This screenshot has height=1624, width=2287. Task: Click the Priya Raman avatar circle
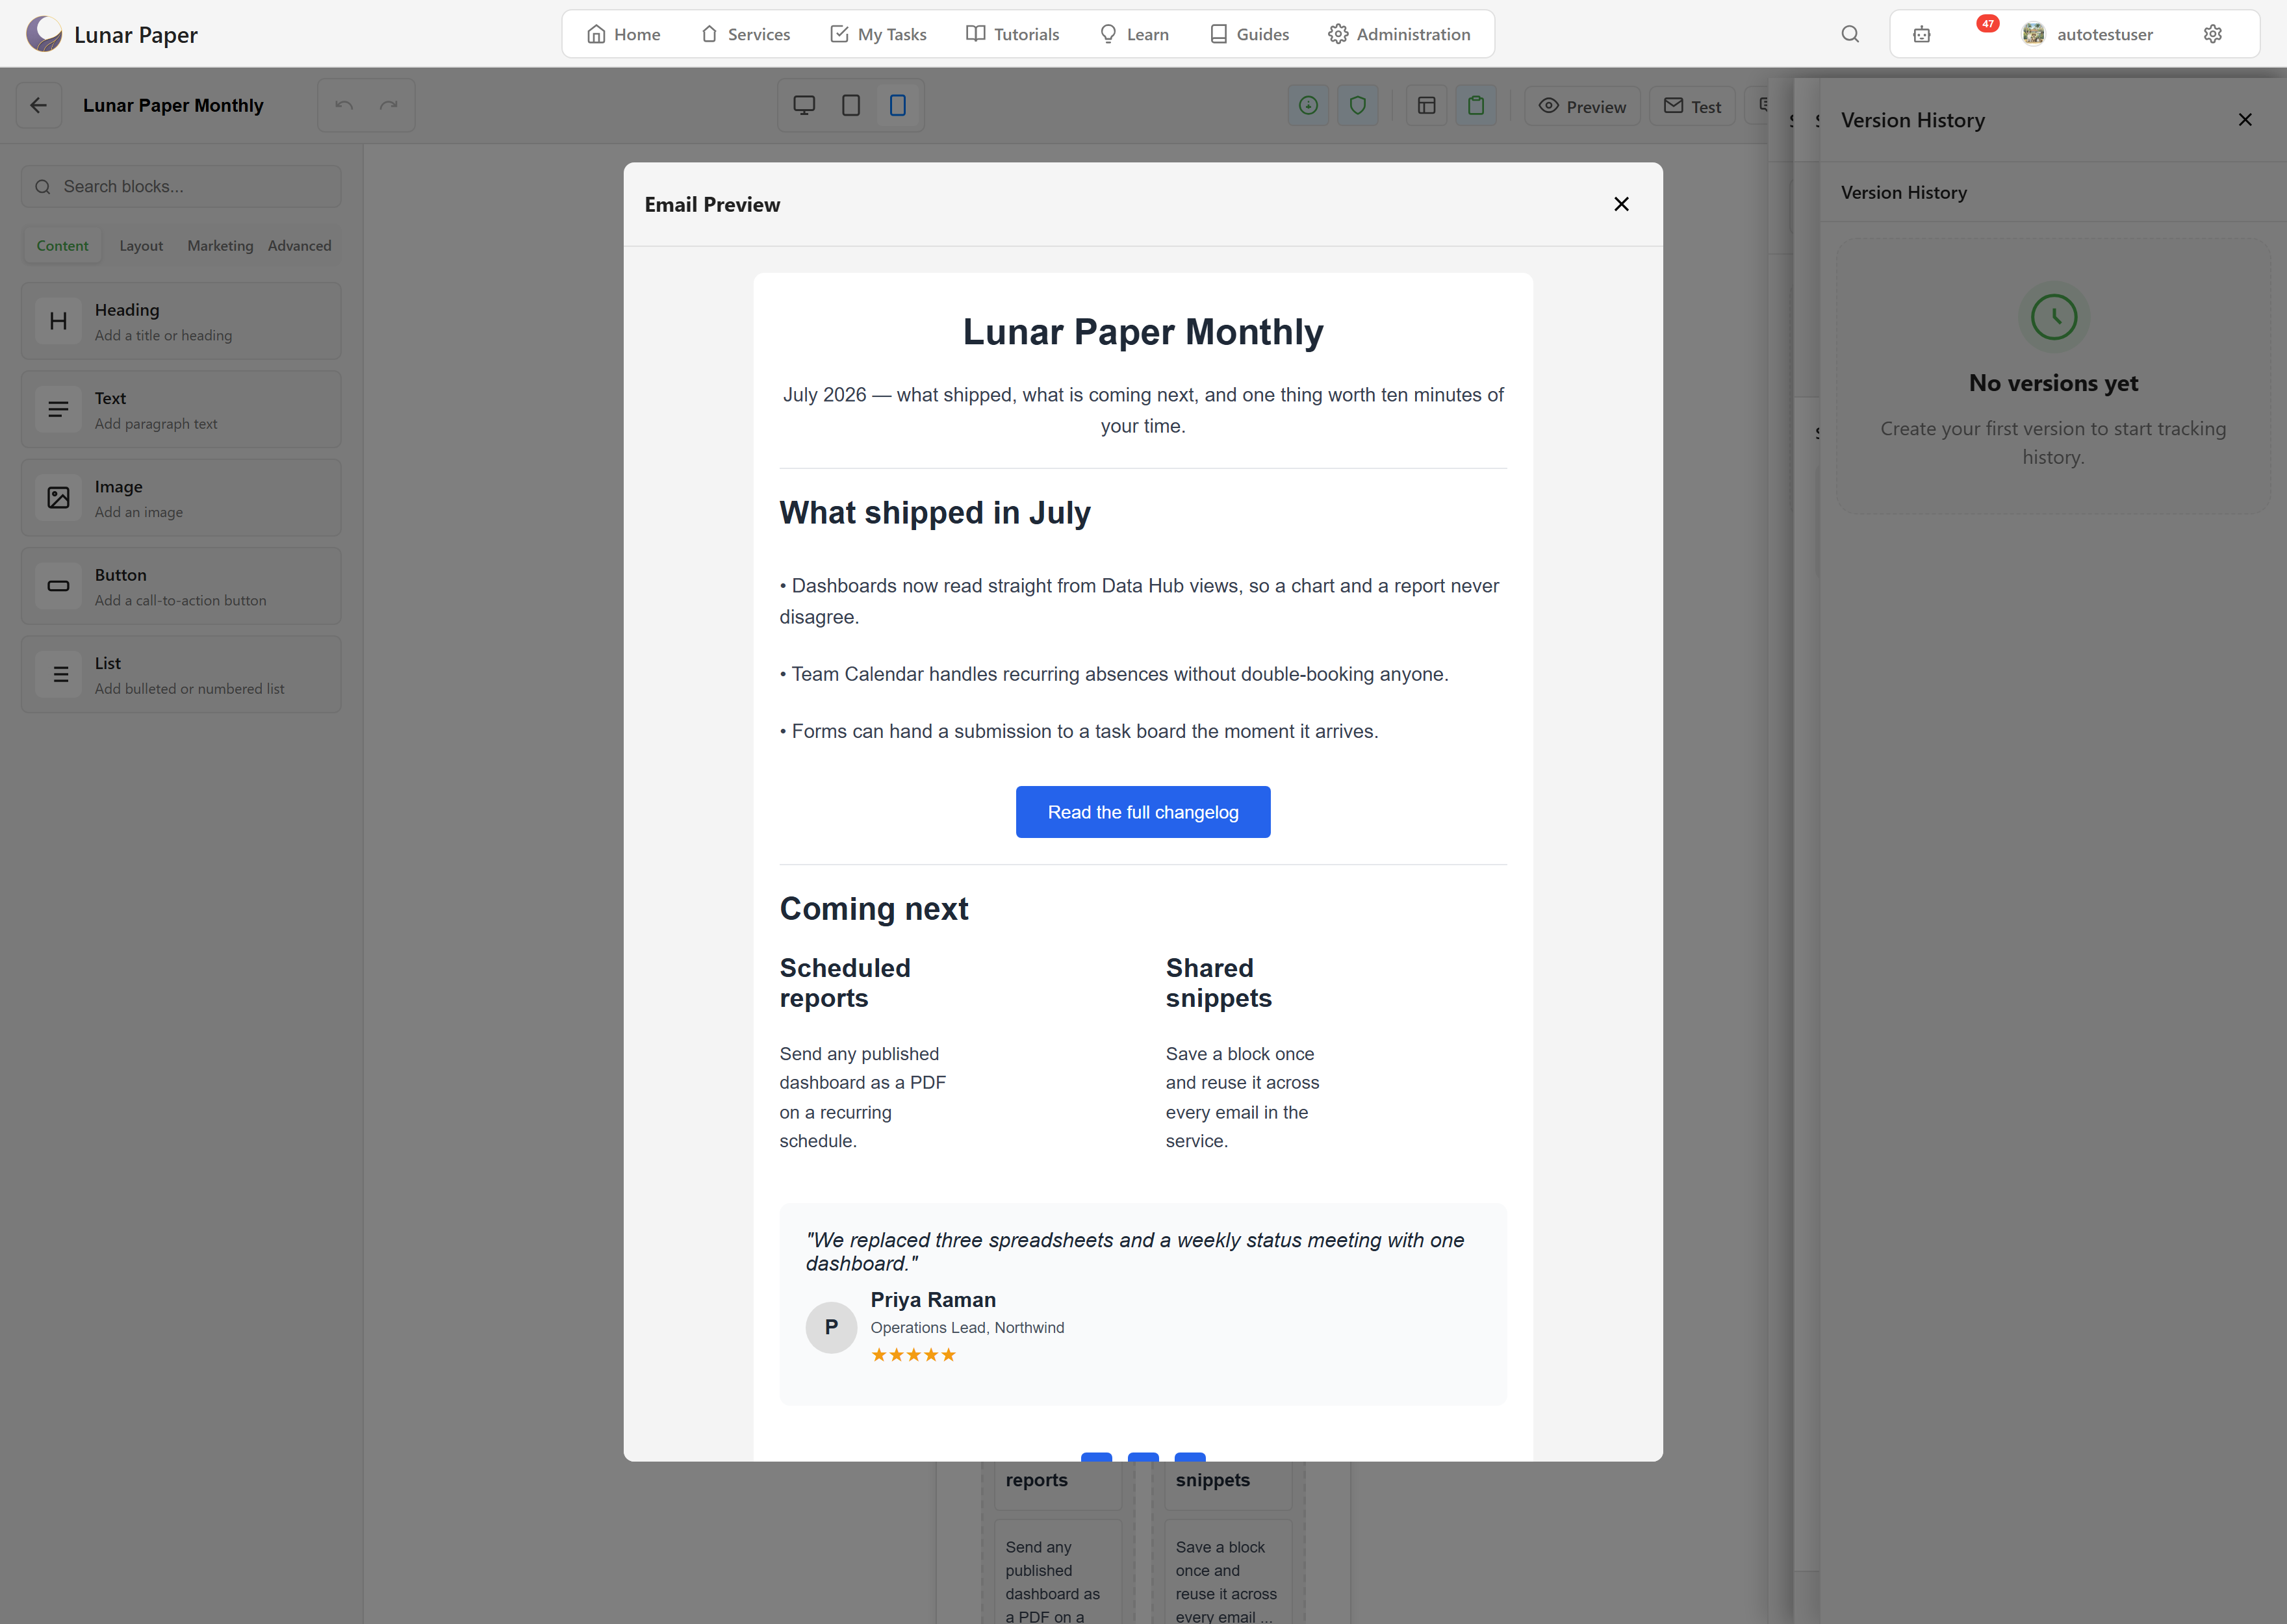(x=831, y=1327)
